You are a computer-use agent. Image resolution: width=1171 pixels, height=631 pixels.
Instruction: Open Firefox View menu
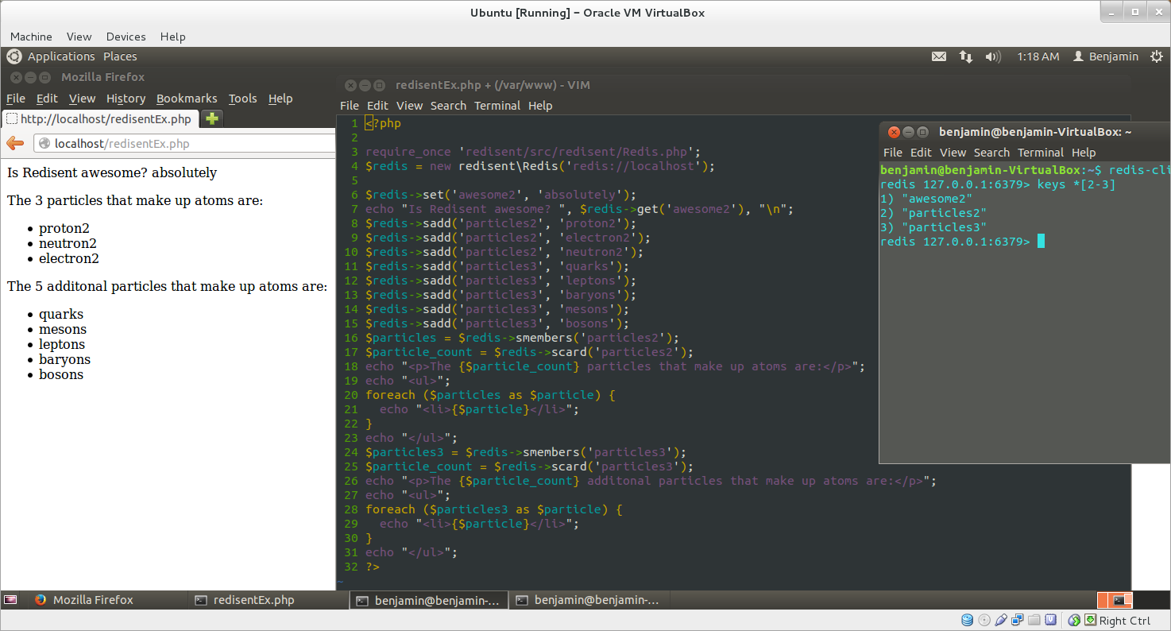click(x=82, y=99)
